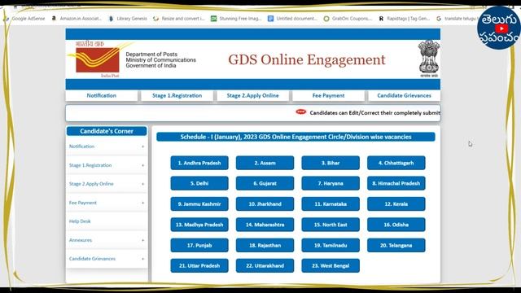Image resolution: width=521 pixels, height=293 pixels.
Task: Select 20. Telangana circle
Action: click(x=396, y=245)
